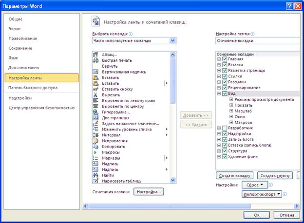
Task: Click the Вырезать scissors icon
Action: click(96, 95)
